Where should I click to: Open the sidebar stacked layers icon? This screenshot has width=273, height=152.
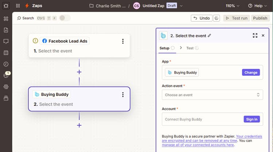click(x=6, y=98)
